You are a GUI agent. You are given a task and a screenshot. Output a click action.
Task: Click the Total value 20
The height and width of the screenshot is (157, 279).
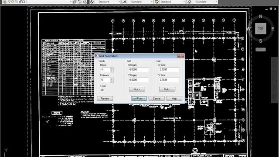pyautogui.click(x=102, y=90)
